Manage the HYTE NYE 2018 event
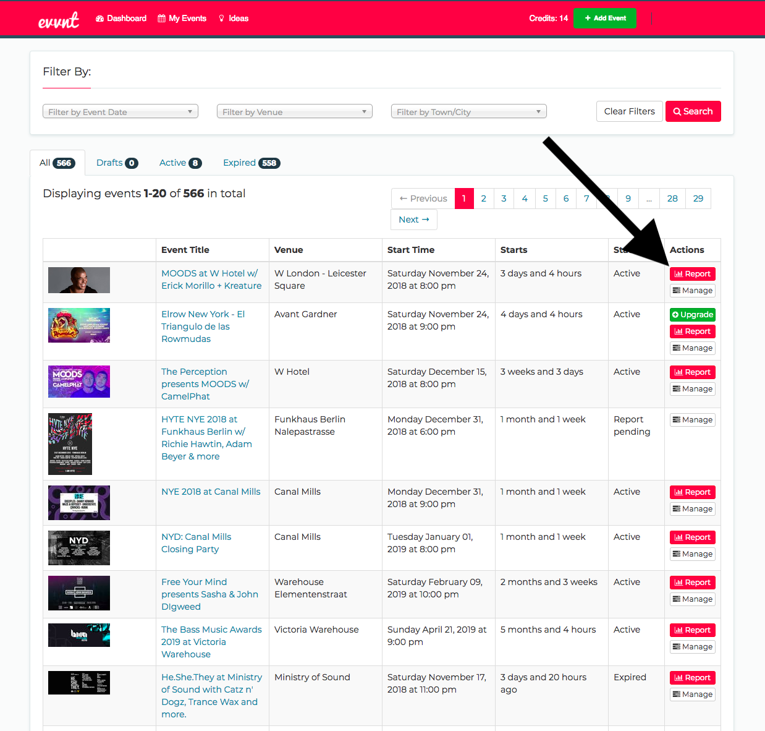Viewport: 765px width, 731px height. tap(693, 420)
